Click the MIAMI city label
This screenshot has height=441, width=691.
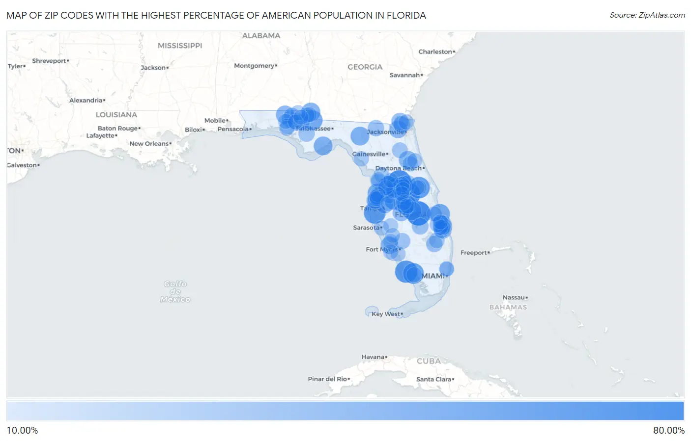433,276
